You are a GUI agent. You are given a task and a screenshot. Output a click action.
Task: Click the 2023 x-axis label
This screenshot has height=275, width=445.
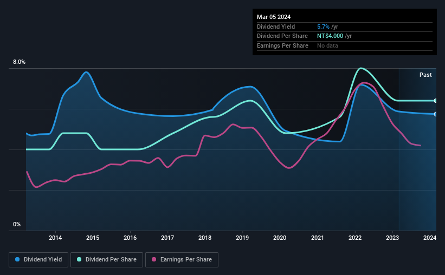[392, 238]
